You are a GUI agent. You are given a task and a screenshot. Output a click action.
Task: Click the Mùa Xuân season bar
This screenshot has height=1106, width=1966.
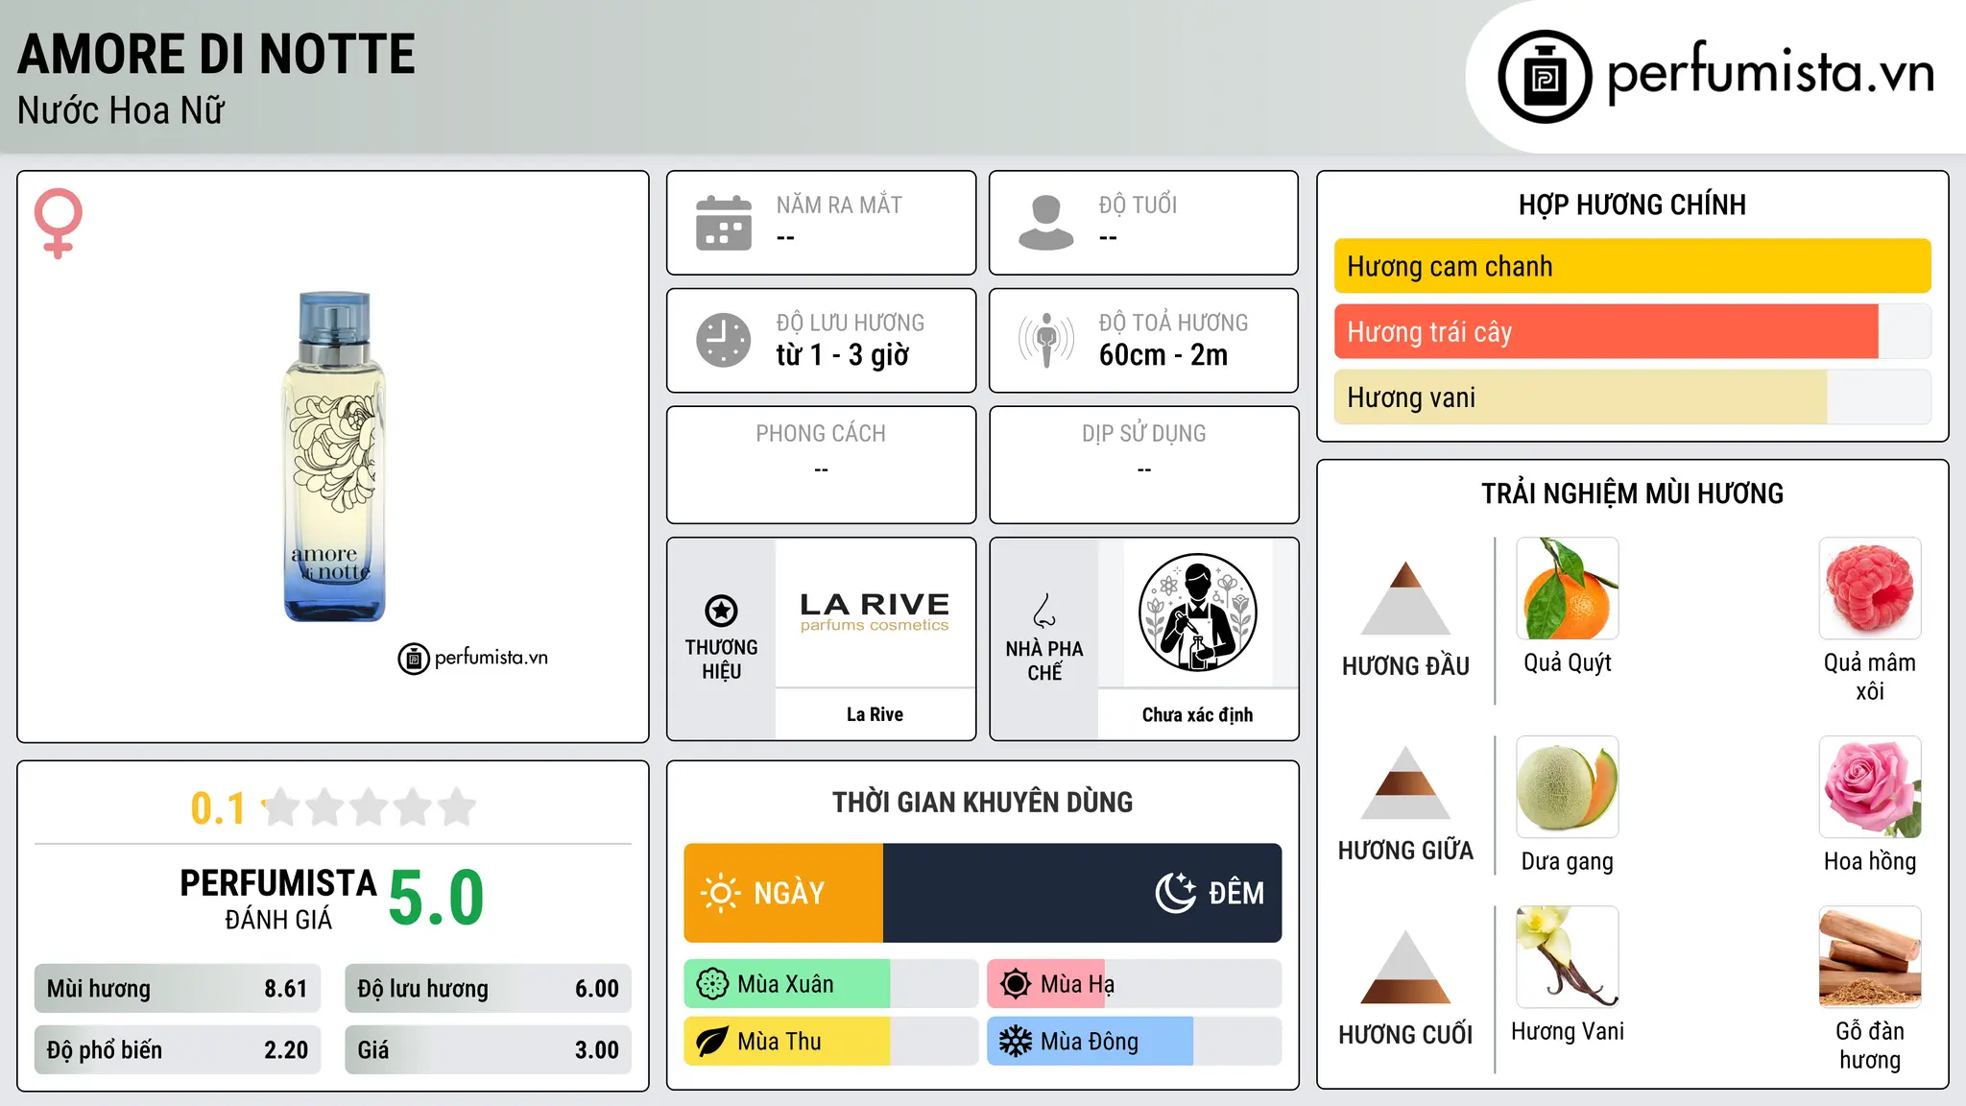click(x=831, y=984)
